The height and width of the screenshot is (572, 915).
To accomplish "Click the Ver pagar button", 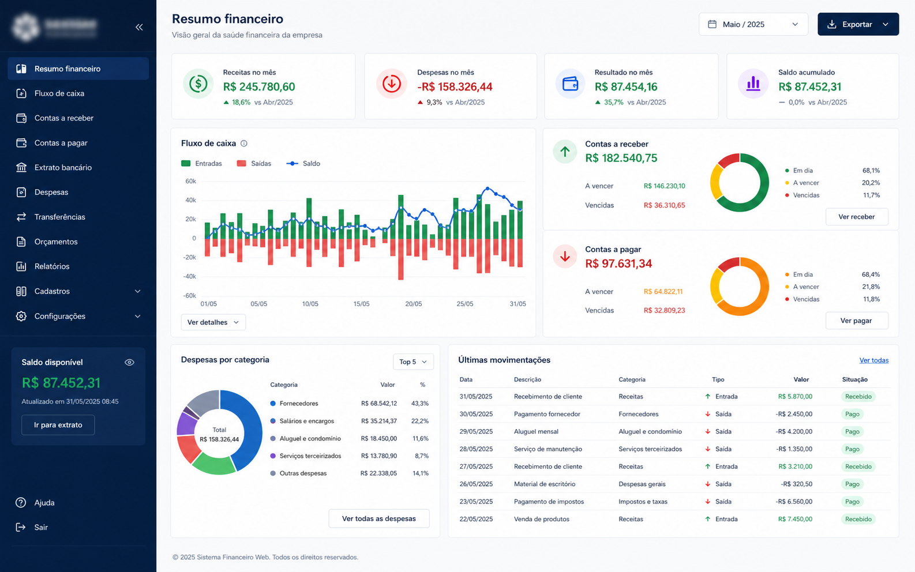I will pyautogui.click(x=857, y=321).
